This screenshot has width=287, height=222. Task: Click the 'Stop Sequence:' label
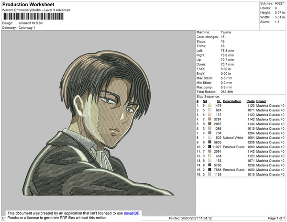click(208, 97)
